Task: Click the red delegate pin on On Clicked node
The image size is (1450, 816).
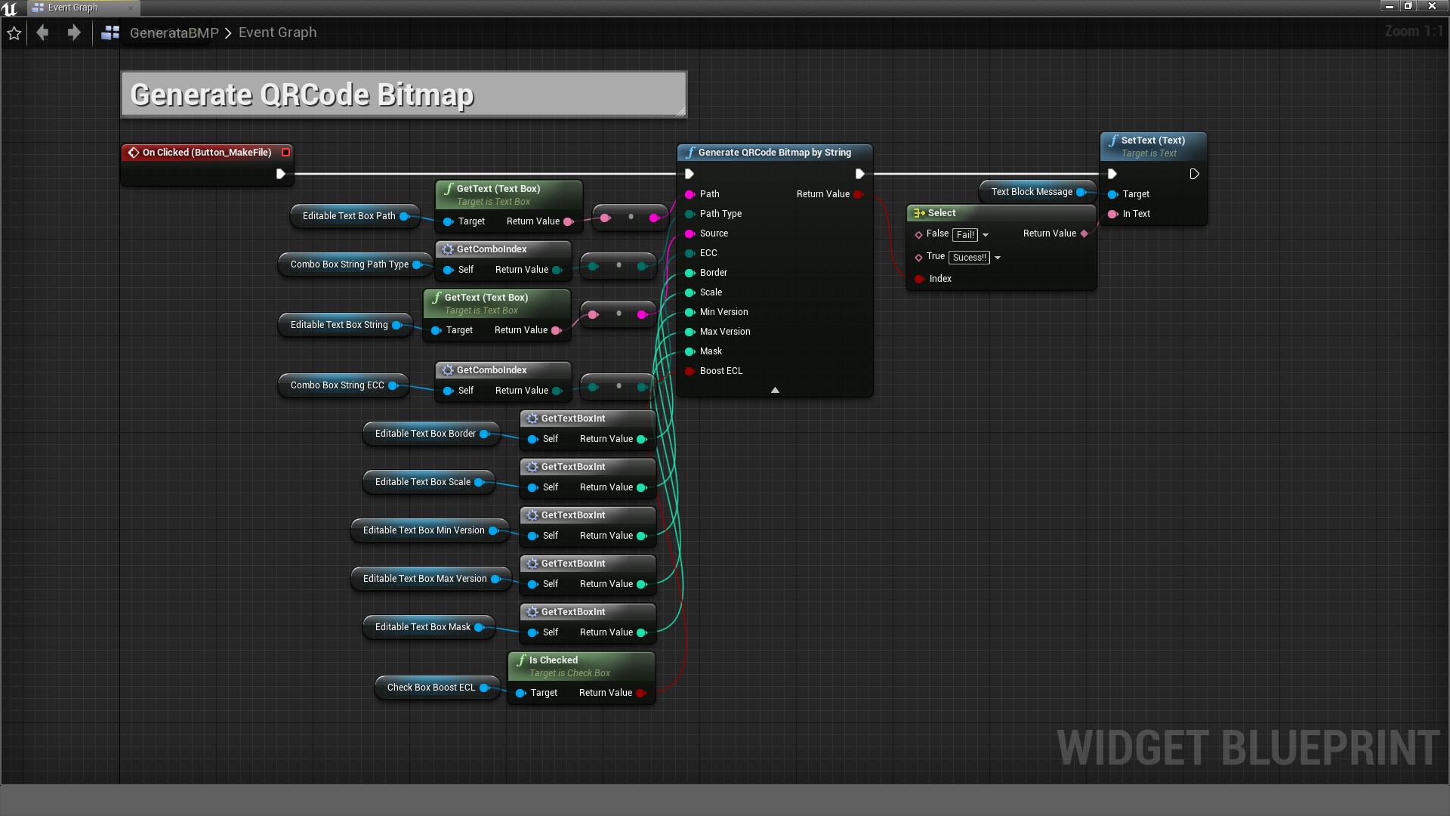Action: [x=286, y=153]
